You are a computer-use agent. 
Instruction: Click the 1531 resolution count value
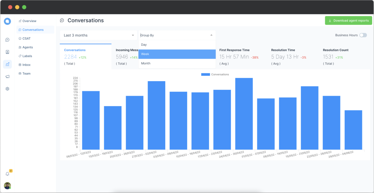[328, 57]
